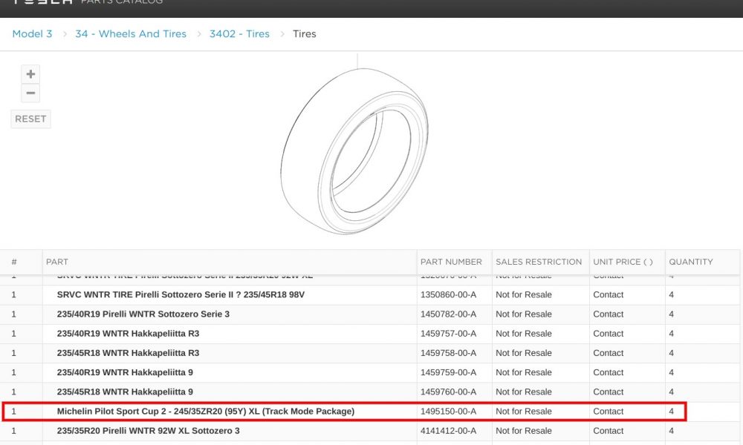Select Michelin Pilot Sport Cup 2 part
This screenshot has height=445, width=743.
pos(206,412)
